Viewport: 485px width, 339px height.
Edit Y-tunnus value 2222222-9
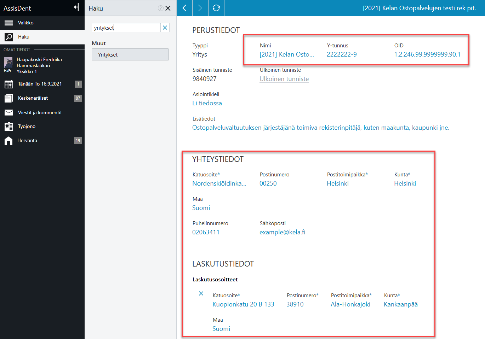[342, 54]
